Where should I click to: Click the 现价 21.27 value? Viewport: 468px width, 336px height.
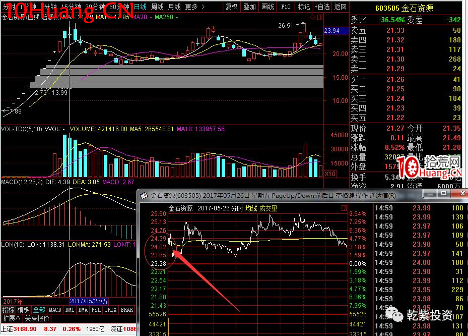point(395,129)
